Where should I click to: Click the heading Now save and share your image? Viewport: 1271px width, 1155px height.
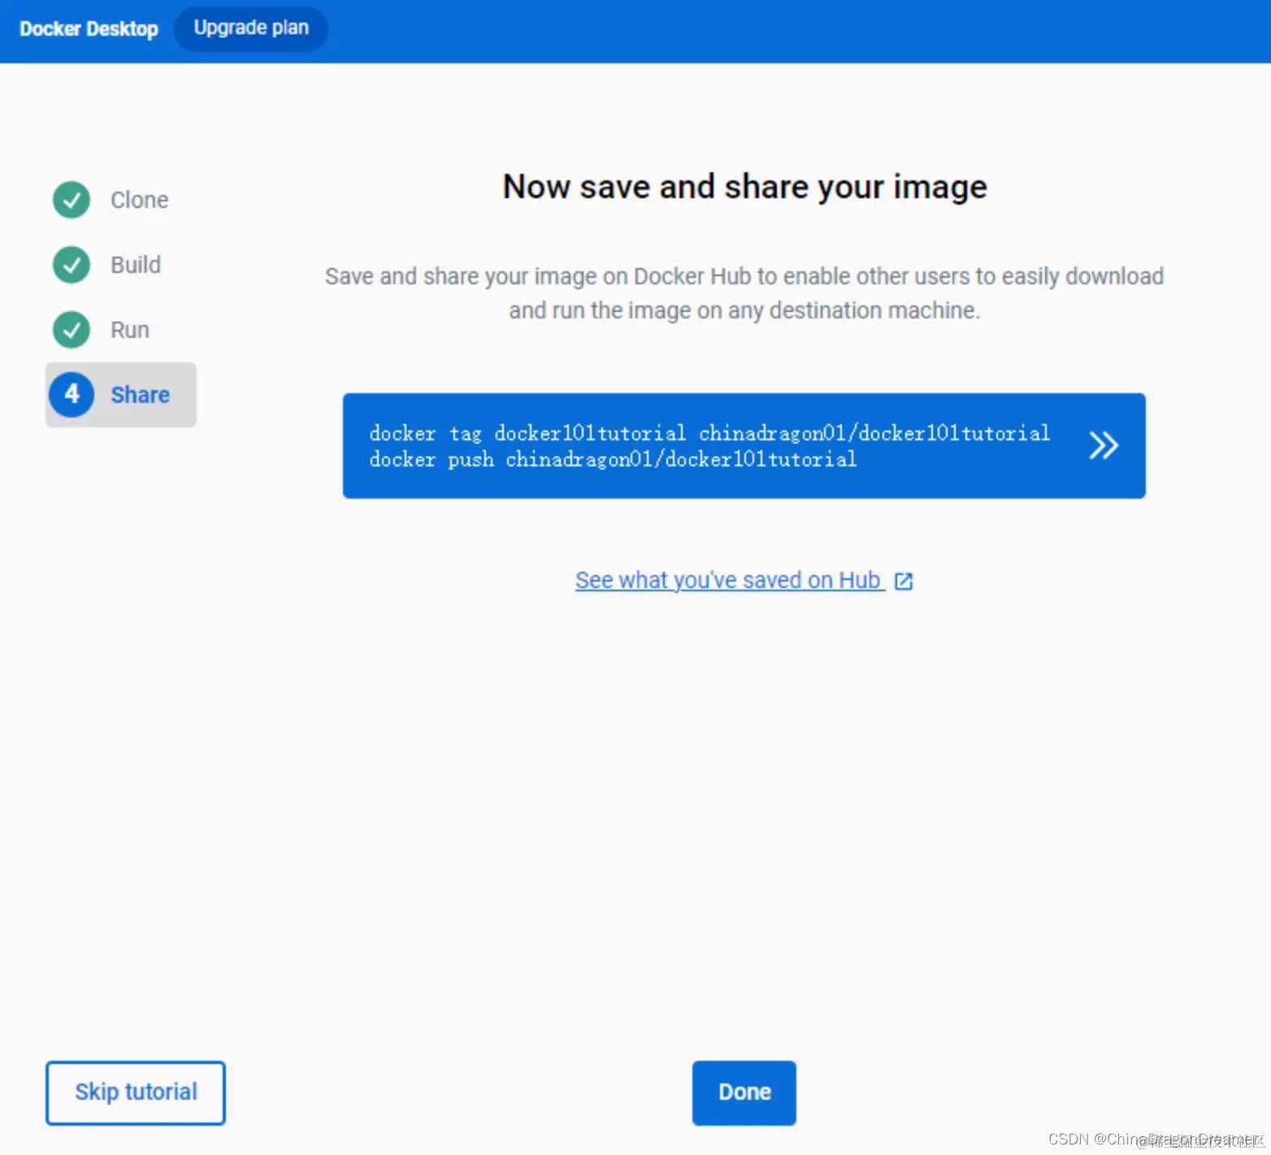point(744,187)
